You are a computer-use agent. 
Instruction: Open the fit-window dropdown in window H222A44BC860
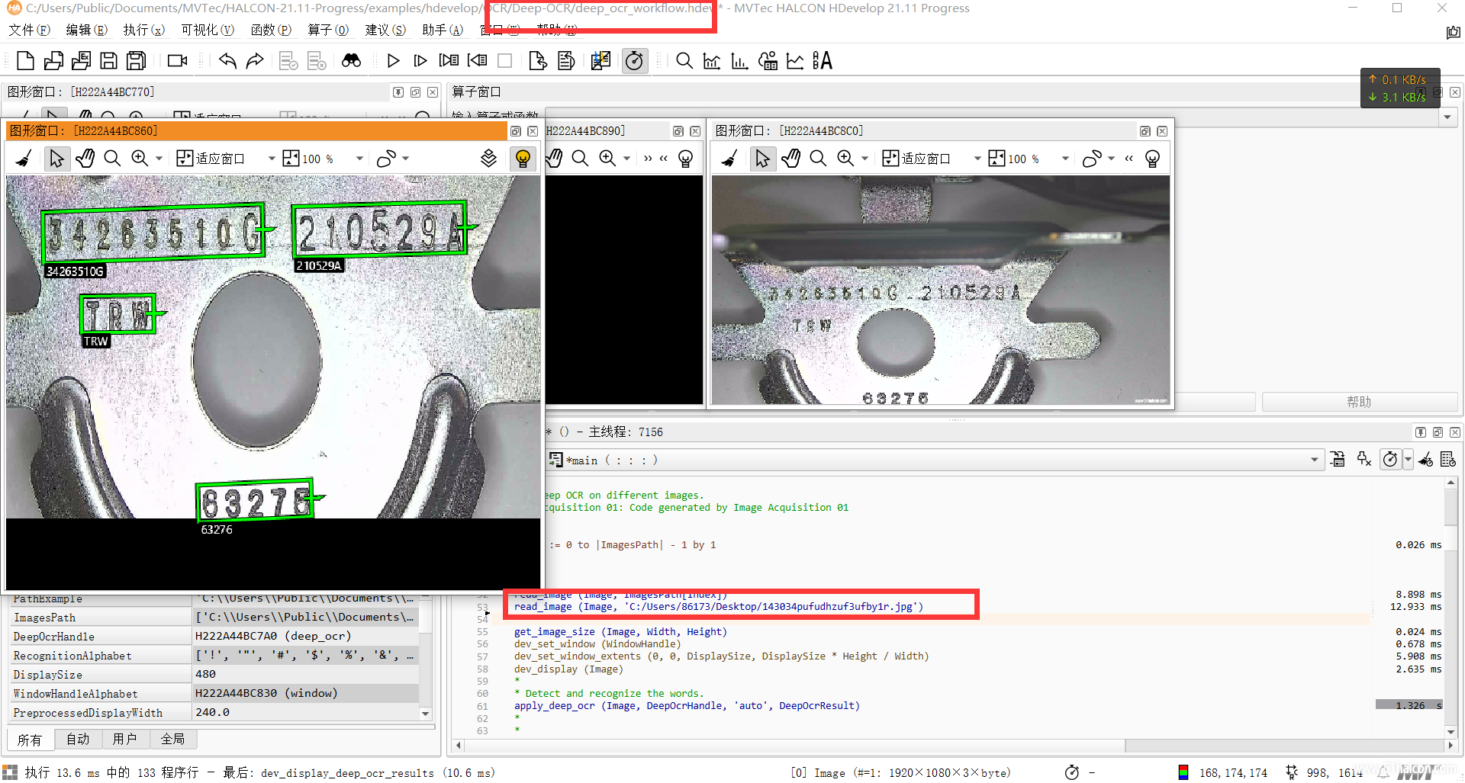272,159
